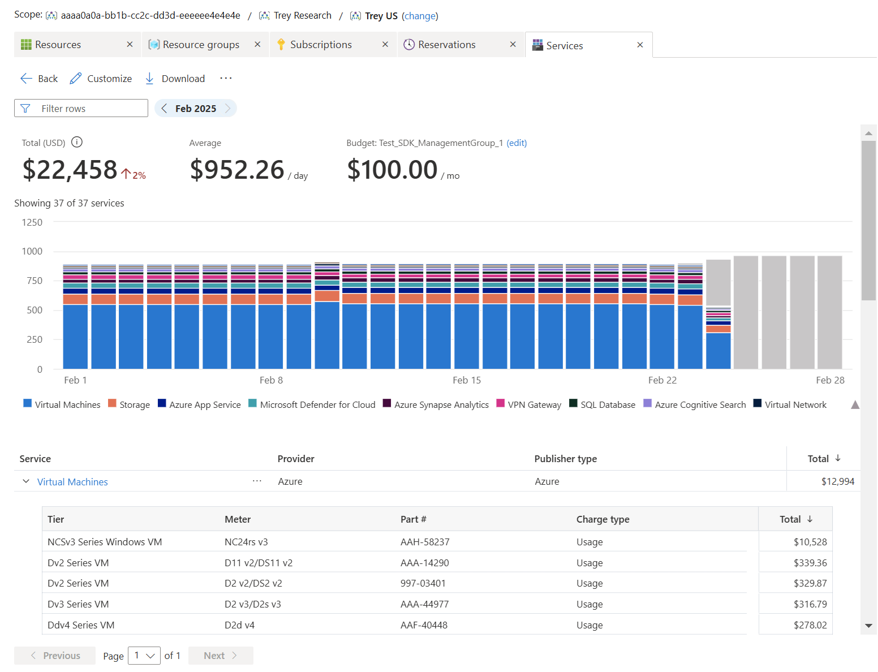
Task: Go to previous month with left chevron
Action: pos(164,109)
